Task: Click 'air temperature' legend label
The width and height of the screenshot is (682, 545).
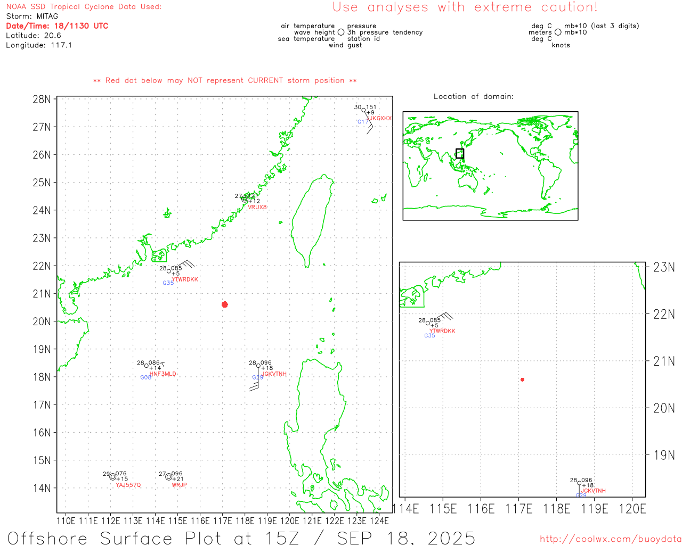Action: tap(308, 26)
